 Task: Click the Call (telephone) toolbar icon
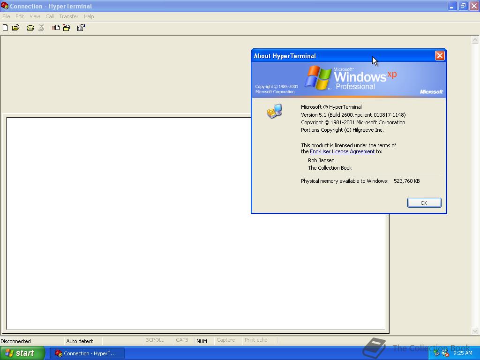30,28
